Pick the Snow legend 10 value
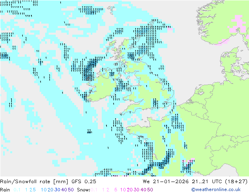249x193 pixels. (x=123, y=190)
